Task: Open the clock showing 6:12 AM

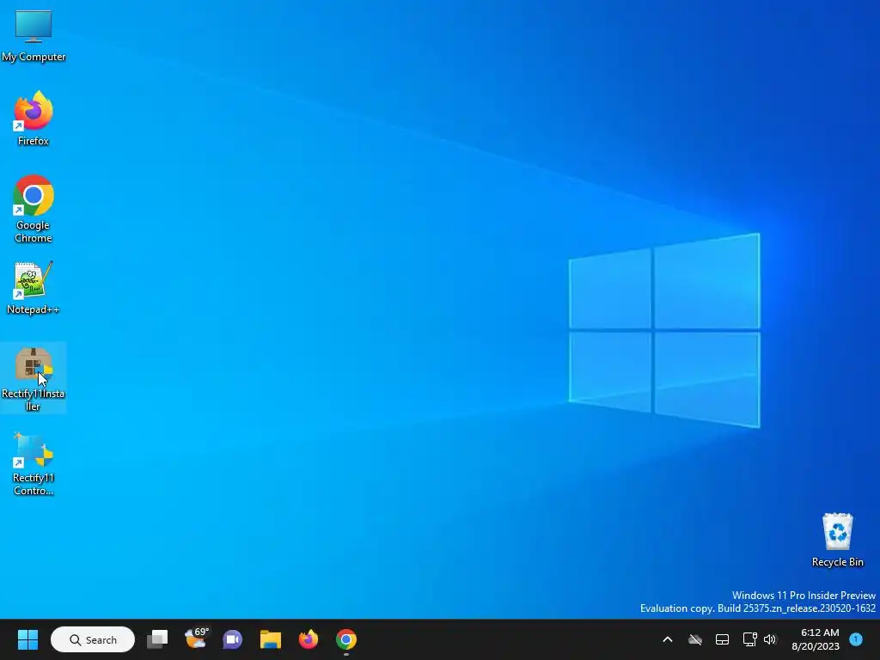Action: 816,639
